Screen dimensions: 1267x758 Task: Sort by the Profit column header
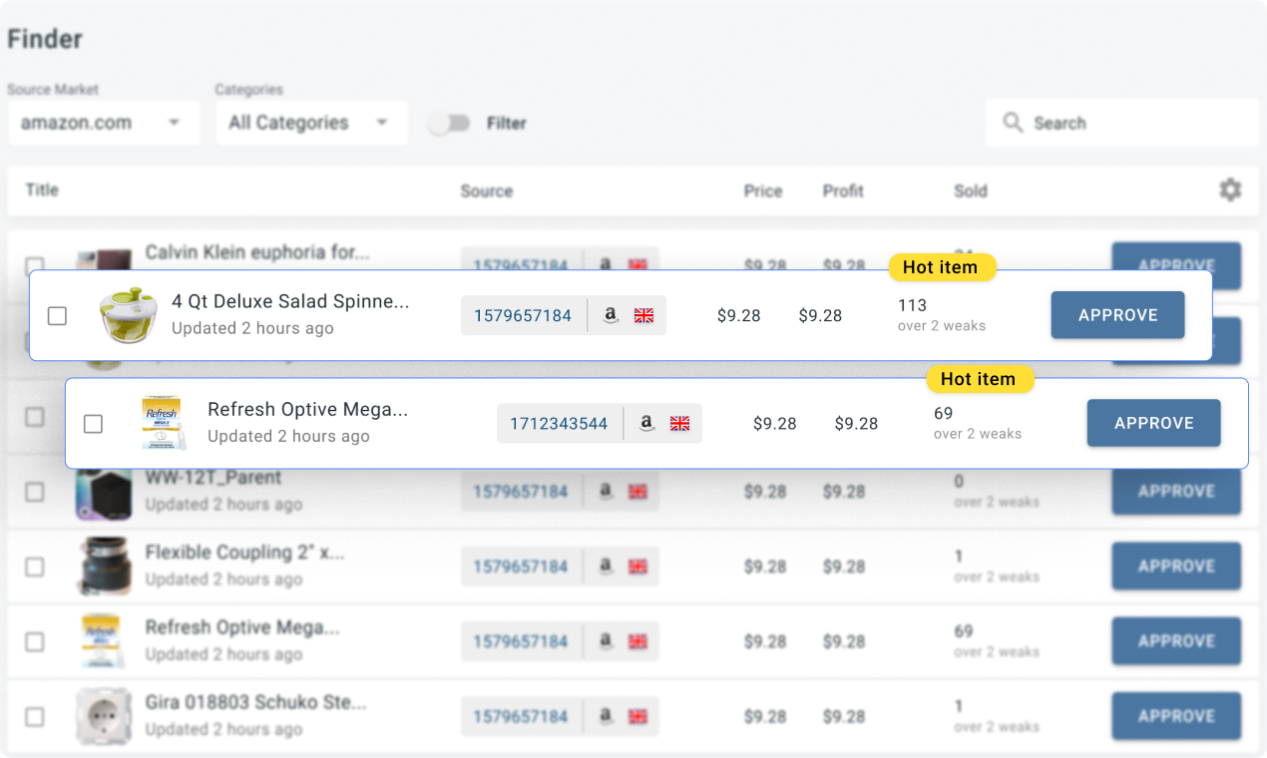tap(843, 190)
